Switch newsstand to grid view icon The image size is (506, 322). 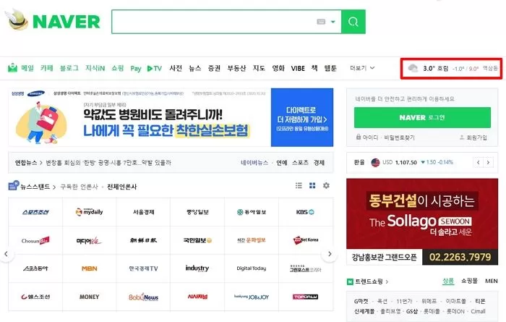coord(312,185)
